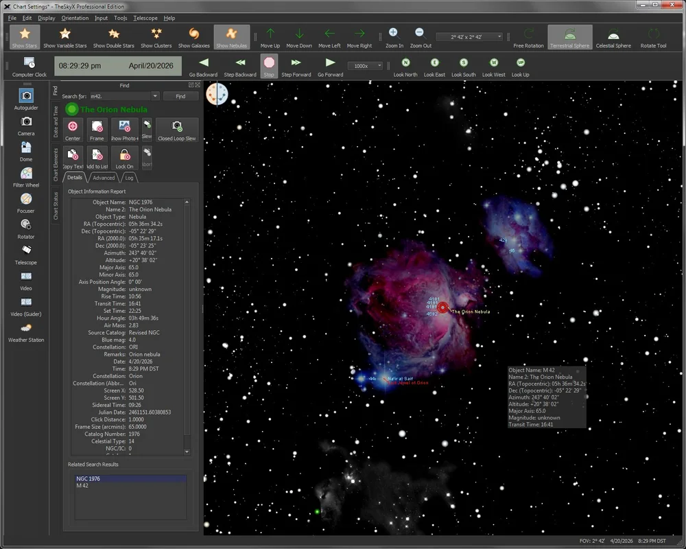Stop the time flow
This screenshot has height=549, width=686.
[269, 66]
